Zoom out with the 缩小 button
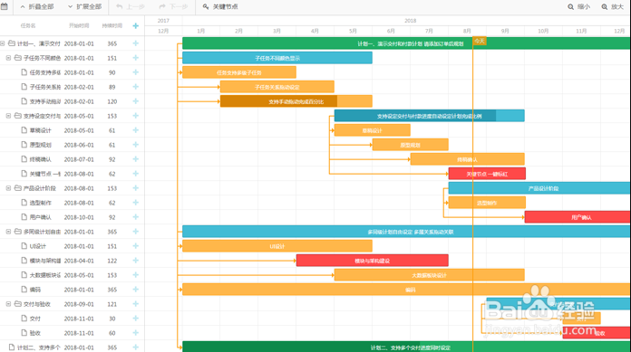Screen dimensions: 631x352 click(x=578, y=7)
